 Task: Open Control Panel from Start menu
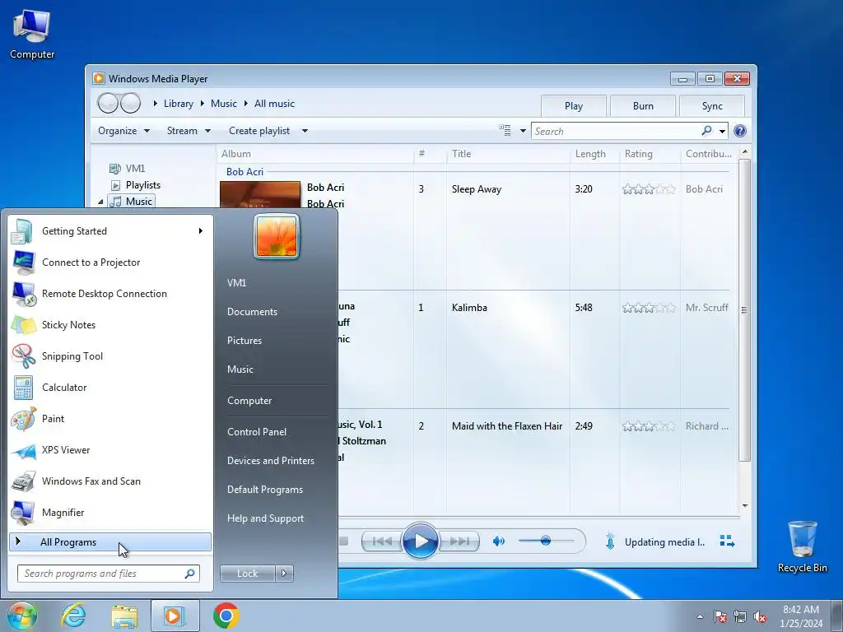[257, 432]
